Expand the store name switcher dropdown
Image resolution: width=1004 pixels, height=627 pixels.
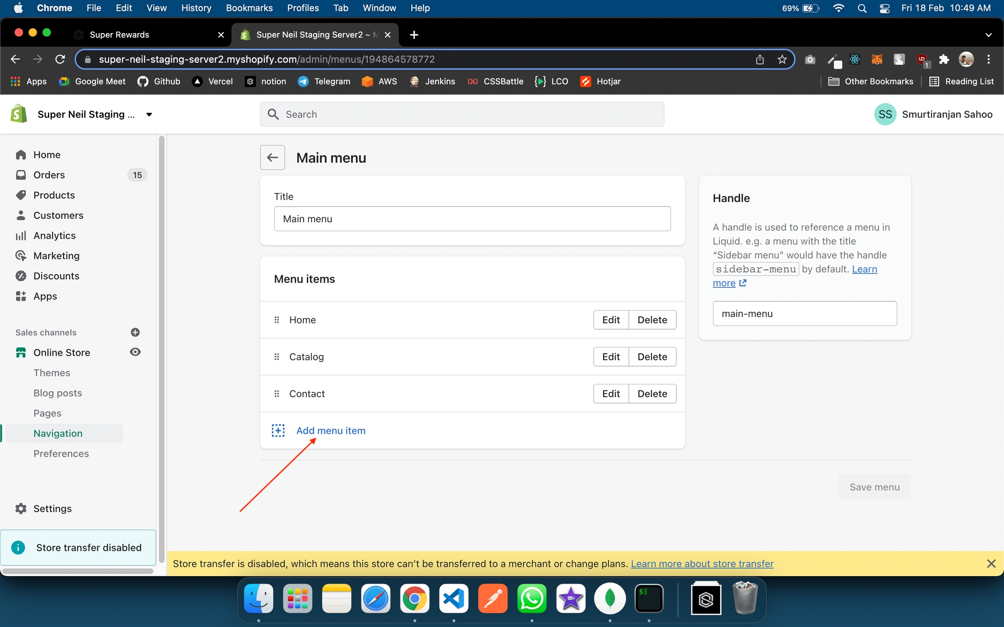click(x=149, y=115)
